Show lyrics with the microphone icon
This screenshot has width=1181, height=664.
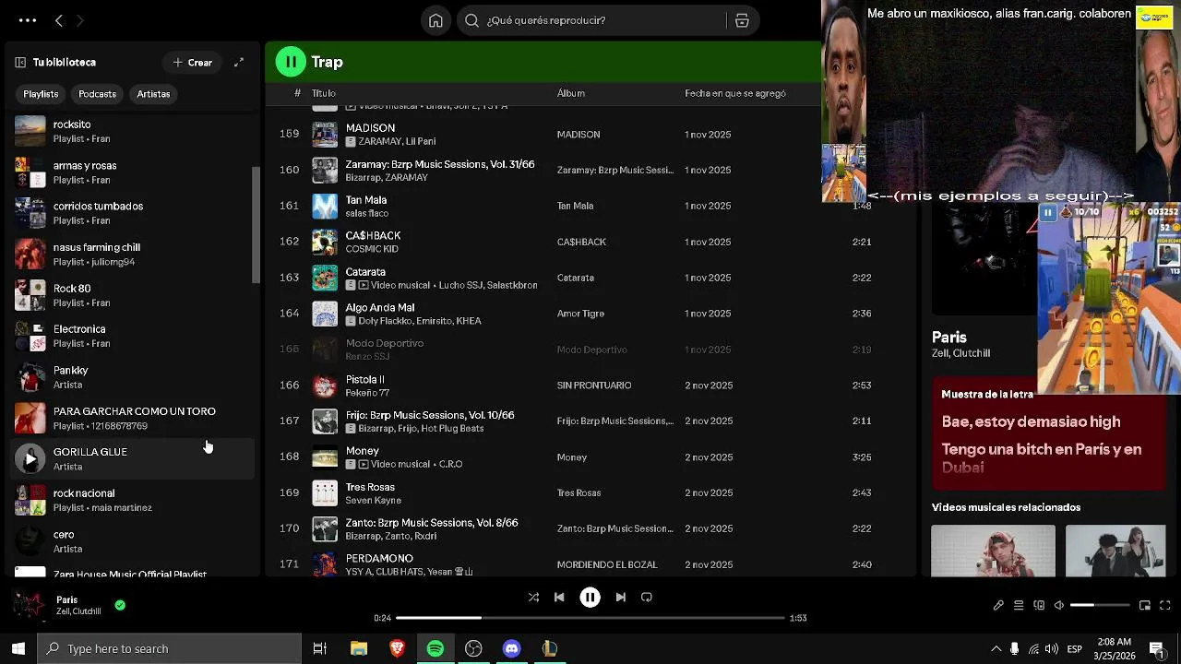tap(998, 606)
